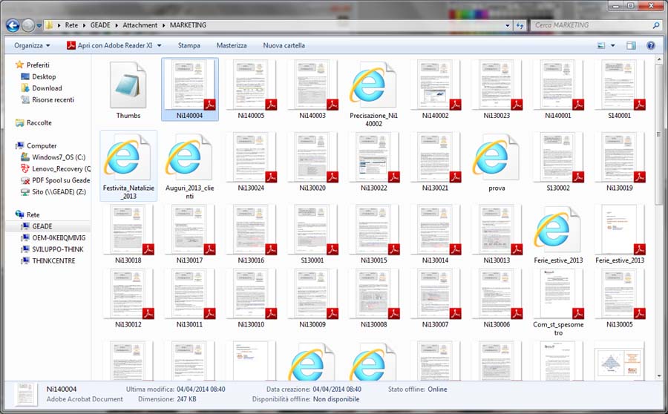Click the Forward navigation arrow button
The height and width of the screenshot is (414, 668).
[x=29, y=25]
